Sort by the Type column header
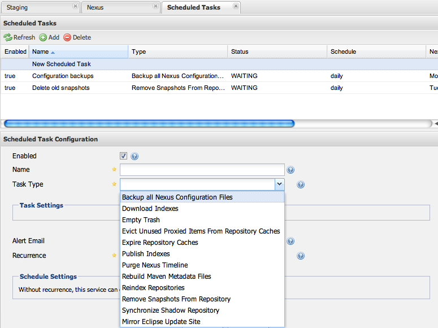 [x=178, y=51]
